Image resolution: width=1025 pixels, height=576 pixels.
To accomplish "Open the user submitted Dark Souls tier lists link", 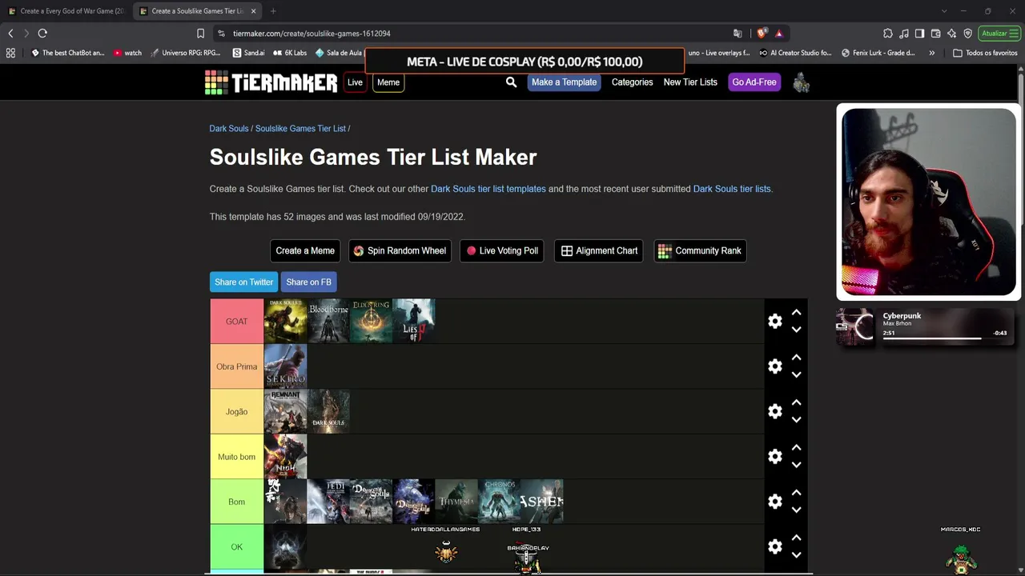I will point(732,189).
